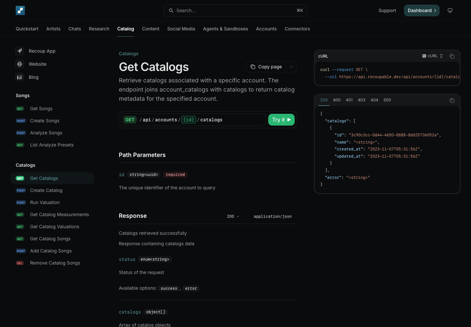Open the Agents & Sandboxes tab
The image size is (471, 327).
tap(226, 29)
